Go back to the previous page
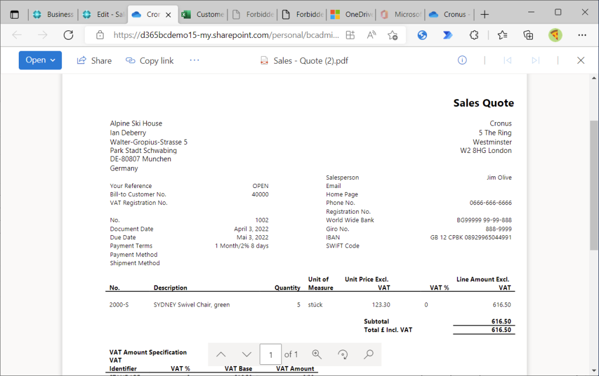Screen dimensions: 599x376 pos(17,35)
